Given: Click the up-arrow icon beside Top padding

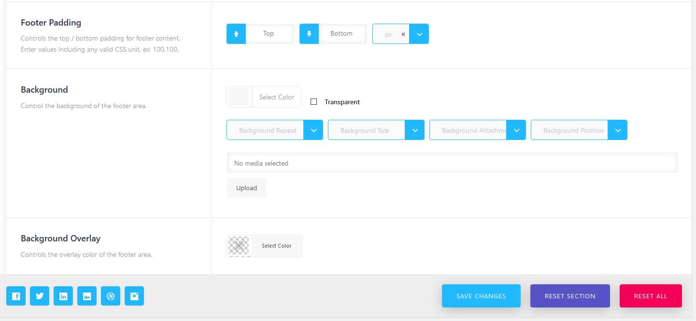Looking at the screenshot, I should [x=236, y=34].
